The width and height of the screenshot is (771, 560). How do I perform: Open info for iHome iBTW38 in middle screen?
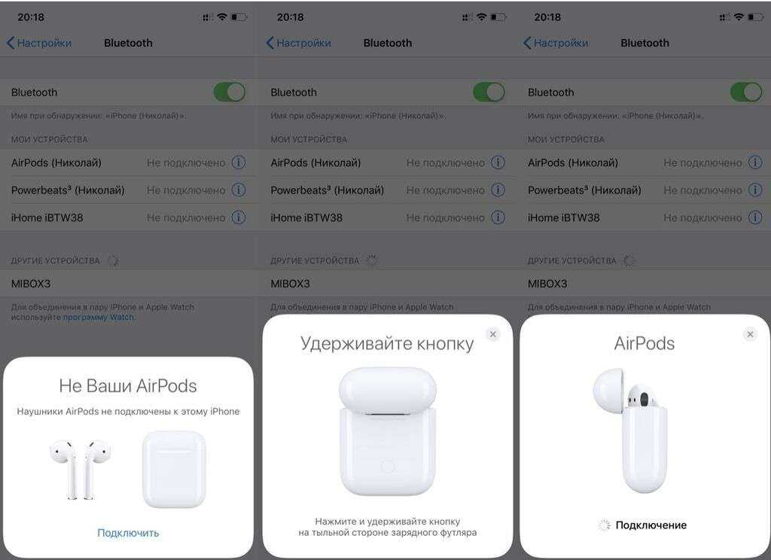pyautogui.click(x=498, y=218)
